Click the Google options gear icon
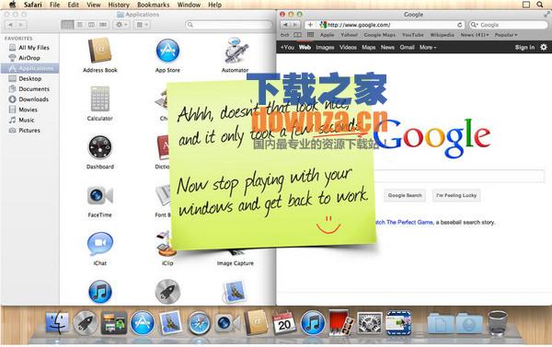The width and height of the screenshot is (552, 347). [544, 47]
